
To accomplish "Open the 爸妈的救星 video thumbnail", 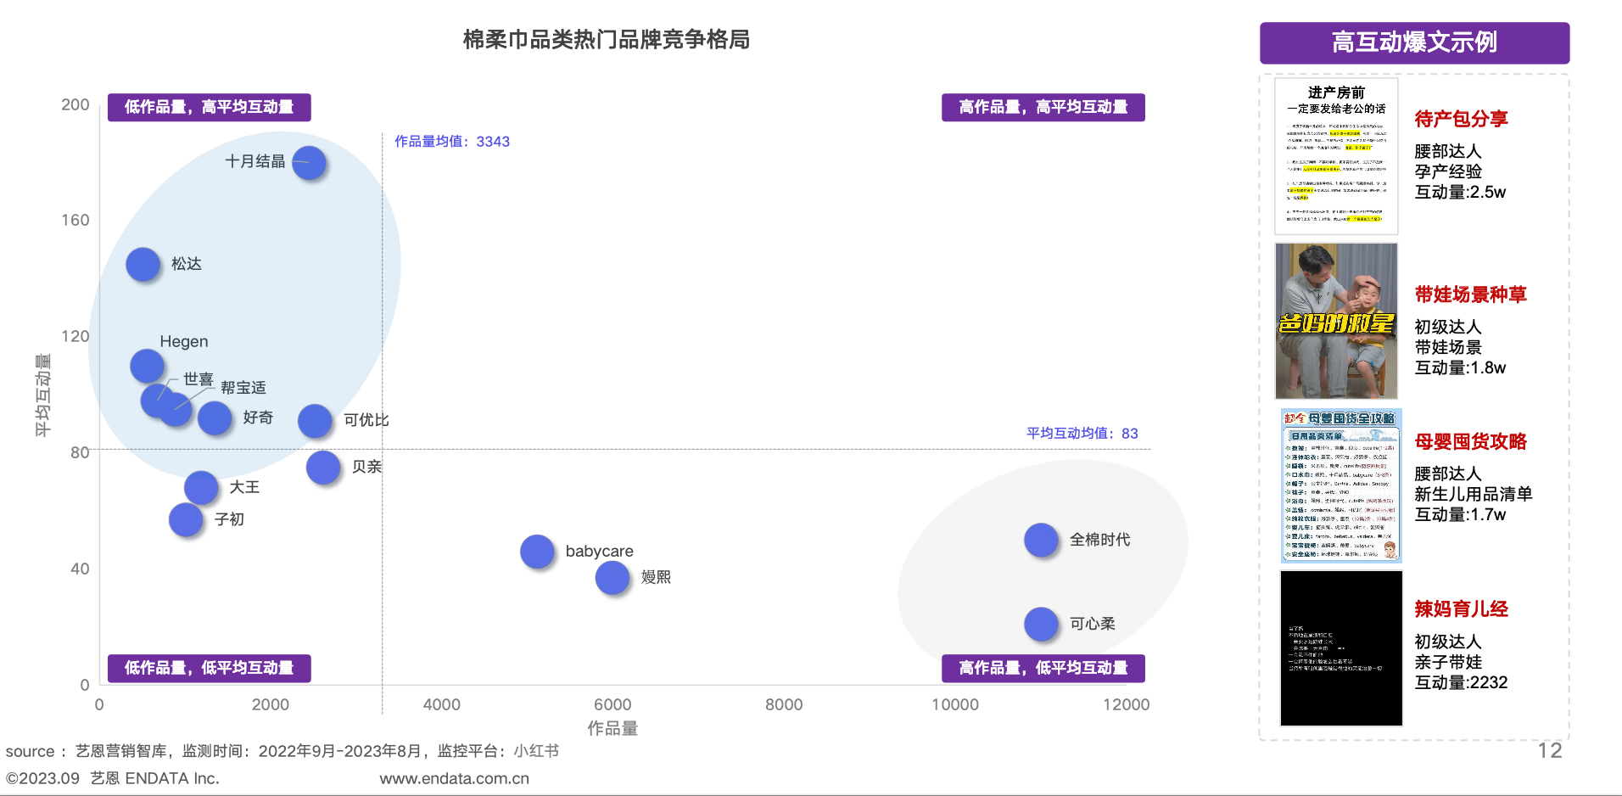I will coord(1336,321).
